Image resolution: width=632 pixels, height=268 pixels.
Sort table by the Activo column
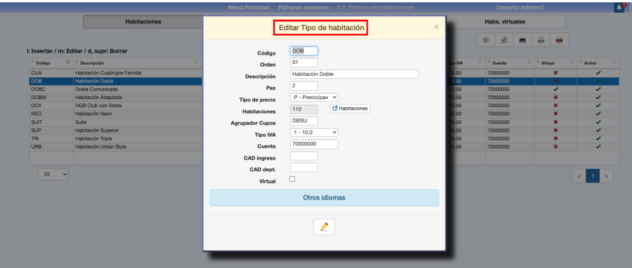[x=597, y=62]
